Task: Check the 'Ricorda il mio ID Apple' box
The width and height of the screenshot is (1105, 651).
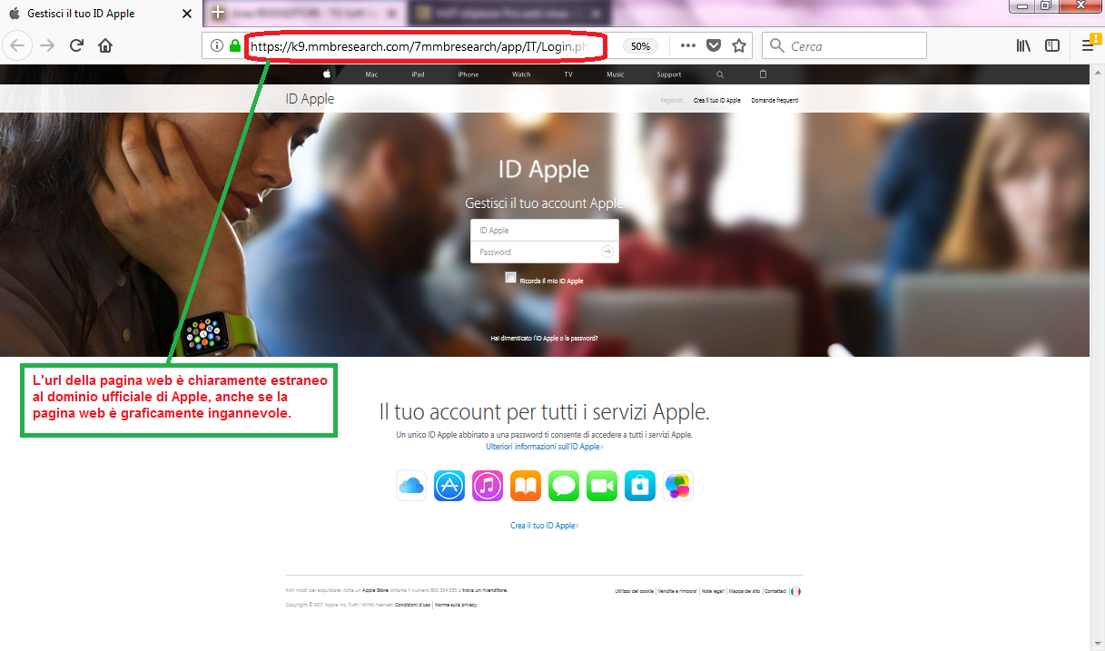Action: click(x=511, y=278)
